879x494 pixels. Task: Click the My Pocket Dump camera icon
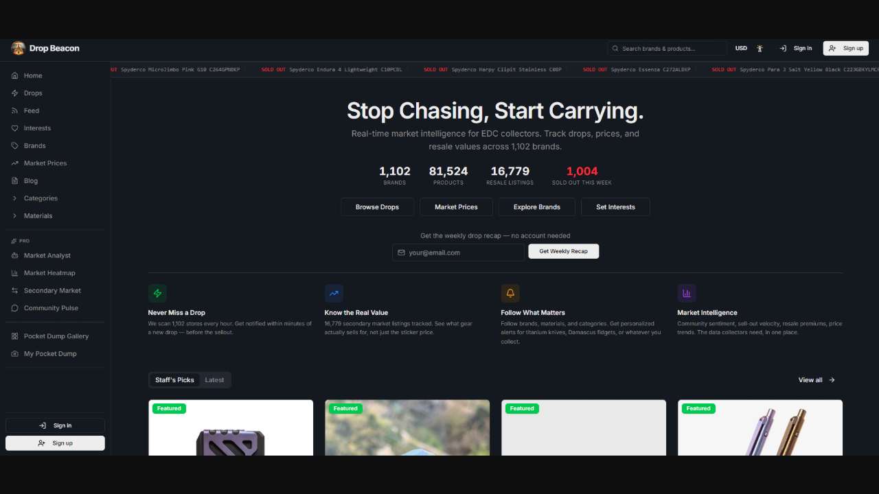point(15,354)
